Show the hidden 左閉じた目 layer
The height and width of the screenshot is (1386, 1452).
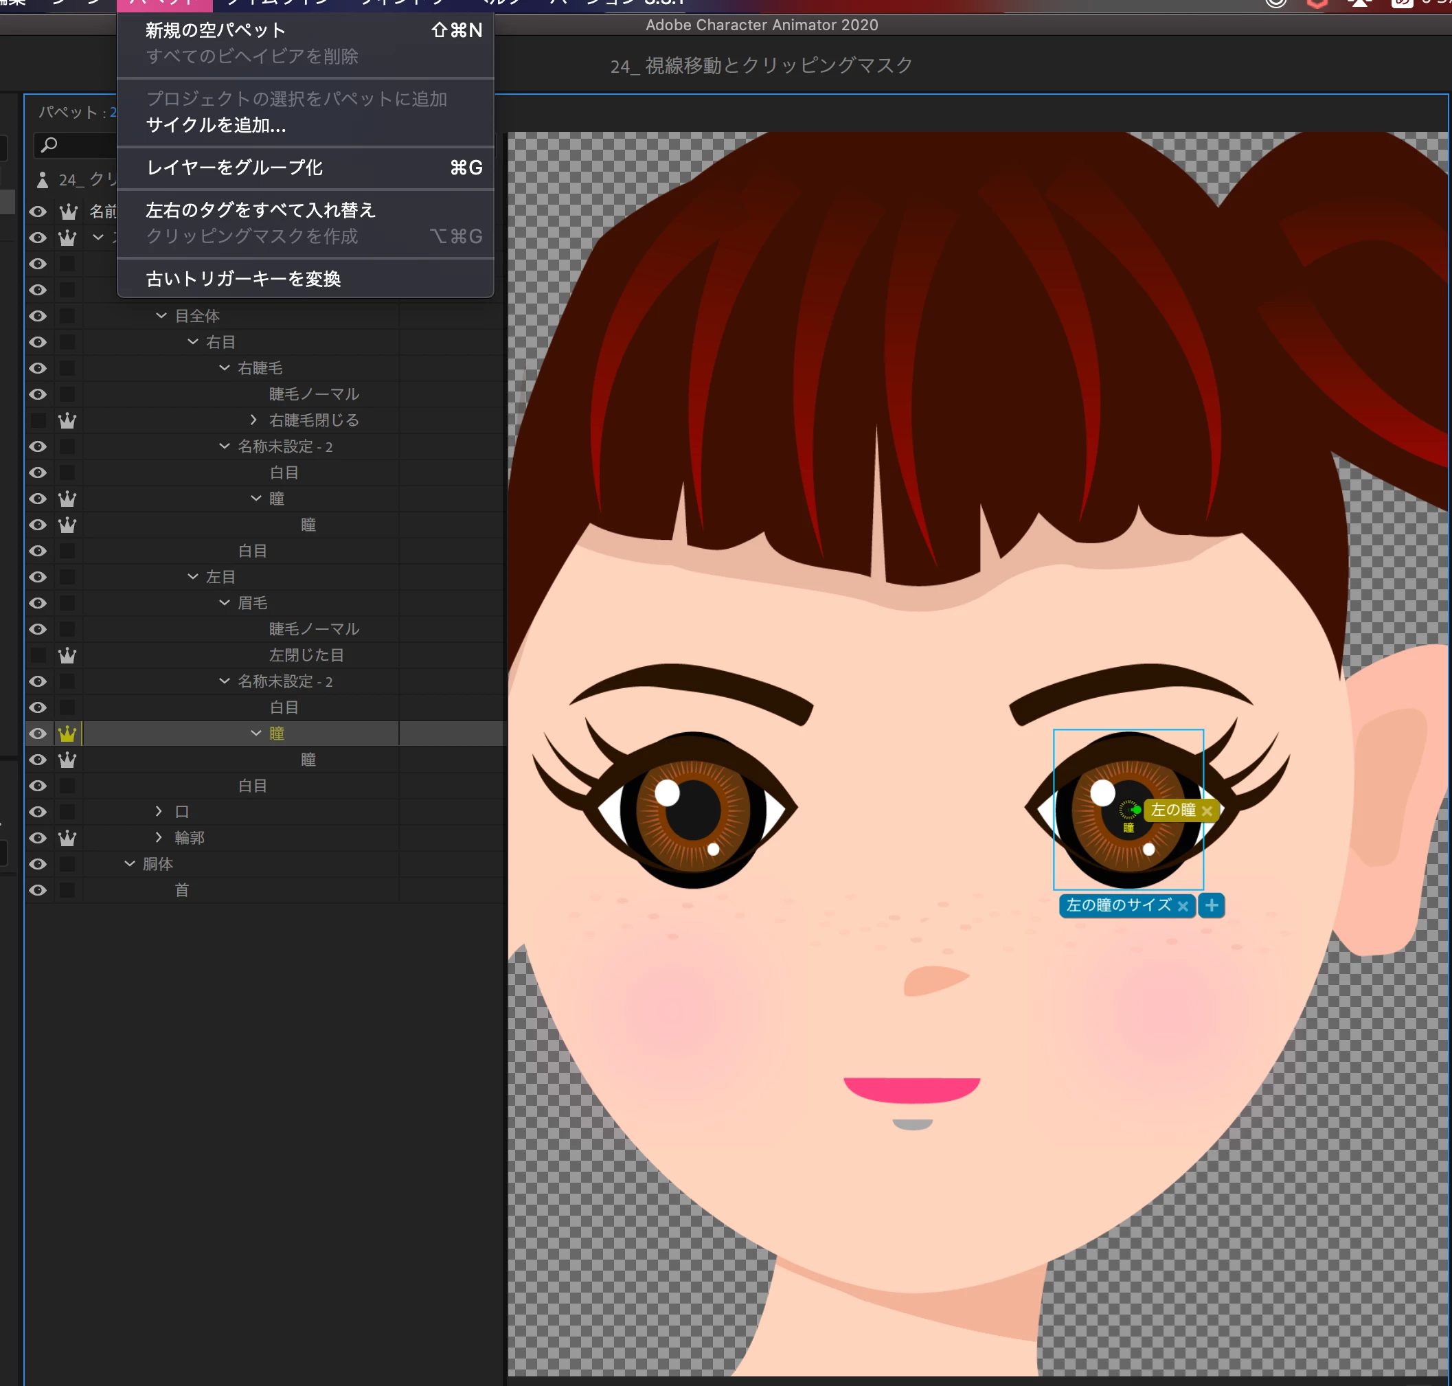click(x=38, y=655)
